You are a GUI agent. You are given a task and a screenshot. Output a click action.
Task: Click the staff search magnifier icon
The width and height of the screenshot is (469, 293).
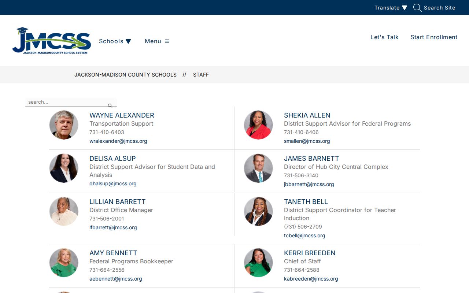coord(110,106)
